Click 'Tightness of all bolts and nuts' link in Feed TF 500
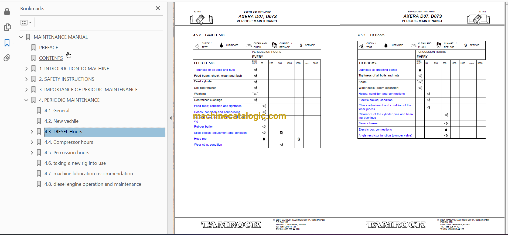 214,70
